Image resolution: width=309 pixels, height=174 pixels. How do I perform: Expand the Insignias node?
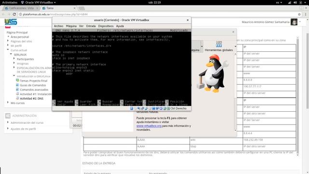[14, 63]
